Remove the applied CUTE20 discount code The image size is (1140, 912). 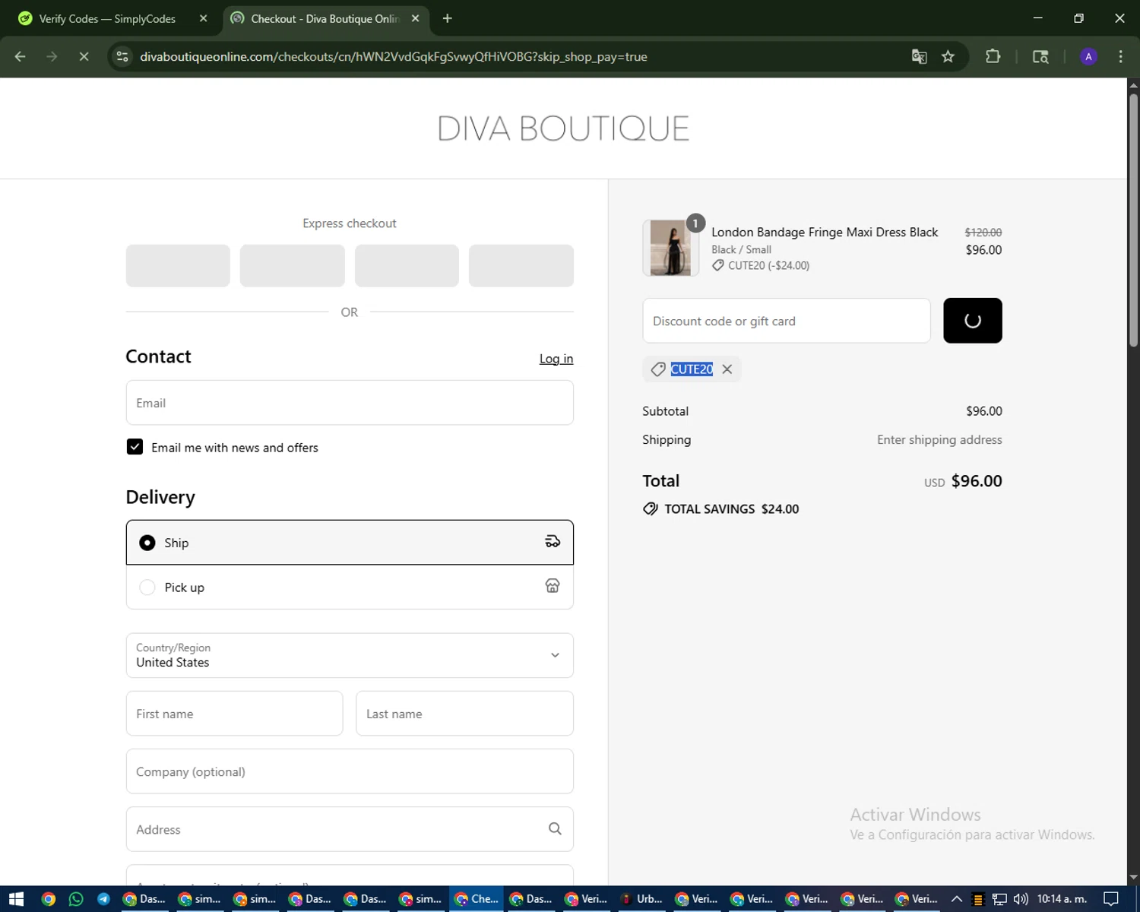click(x=727, y=369)
